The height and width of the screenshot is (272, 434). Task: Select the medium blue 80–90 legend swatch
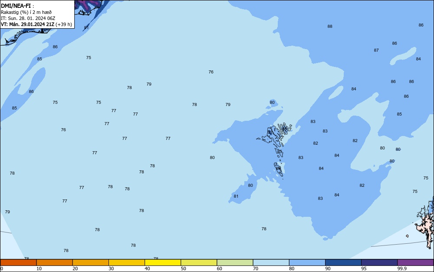[x=307, y=262]
